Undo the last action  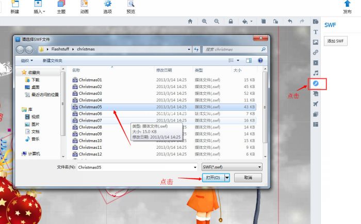[290, 22]
